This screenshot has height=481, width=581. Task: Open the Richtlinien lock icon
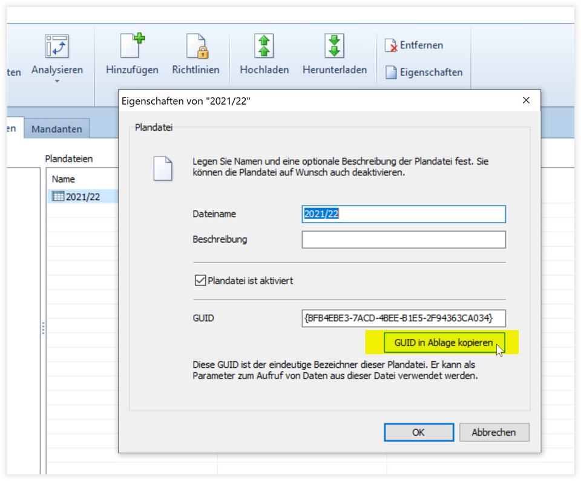pyautogui.click(x=195, y=47)
